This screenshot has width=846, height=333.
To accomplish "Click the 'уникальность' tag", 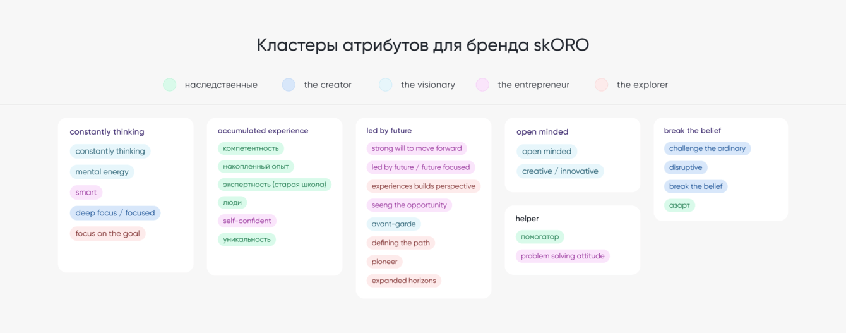I will [247, 239].
